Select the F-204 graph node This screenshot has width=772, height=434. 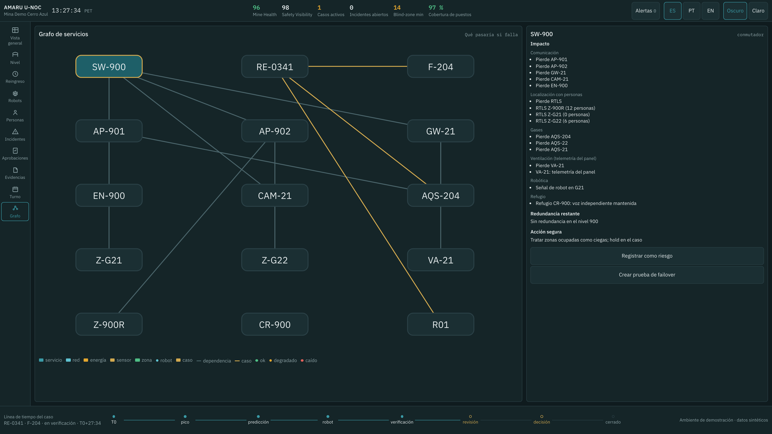tap(441, 66)
